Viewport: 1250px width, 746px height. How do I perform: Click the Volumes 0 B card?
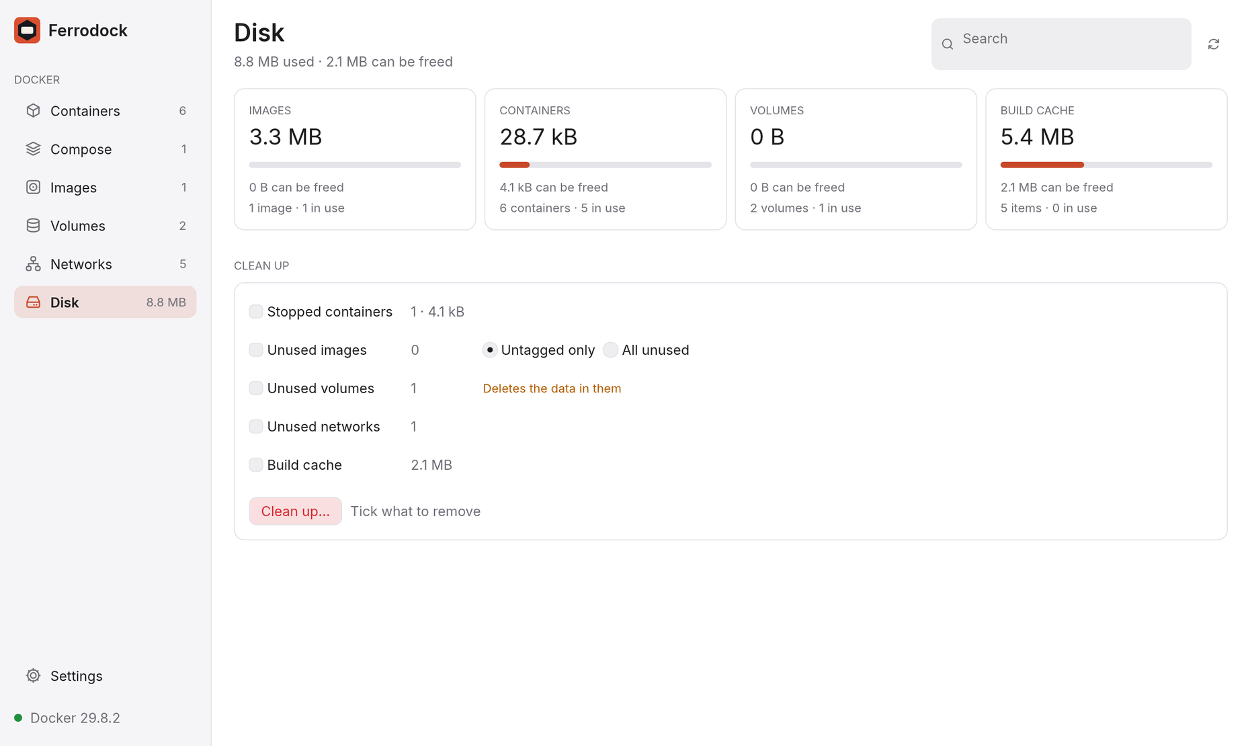pos(856,159)
